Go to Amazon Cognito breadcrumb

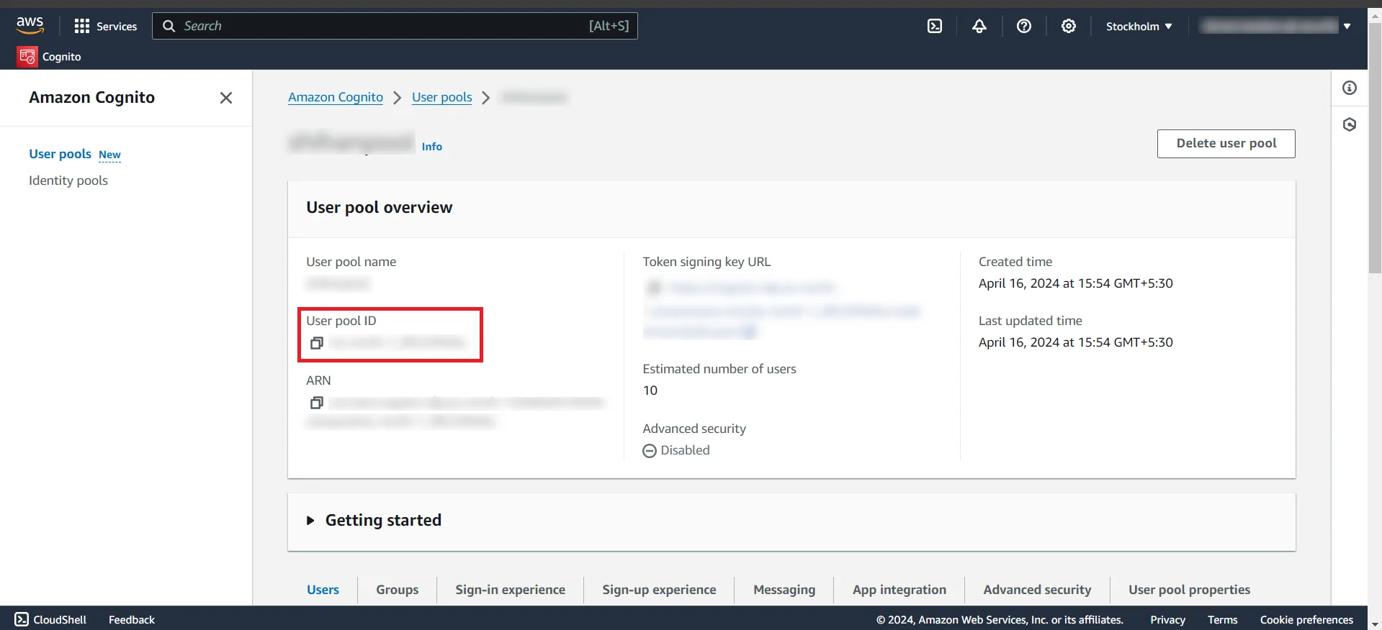336,97
